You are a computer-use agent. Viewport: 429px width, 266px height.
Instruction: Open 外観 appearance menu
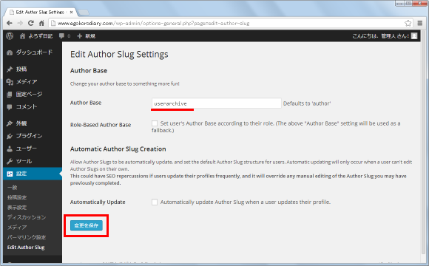(x=33, y=123)
